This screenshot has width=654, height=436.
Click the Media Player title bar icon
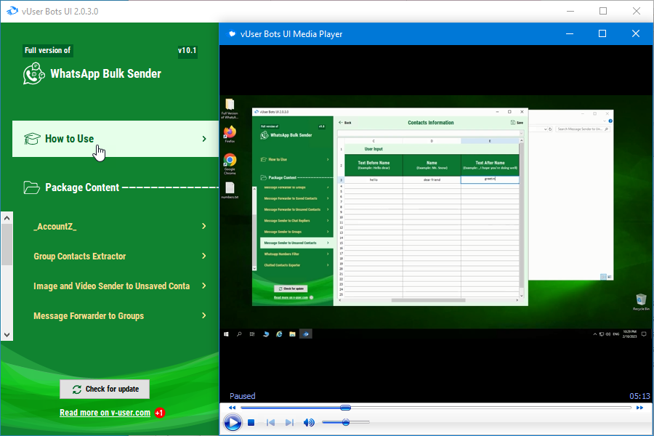click(232, 34)
